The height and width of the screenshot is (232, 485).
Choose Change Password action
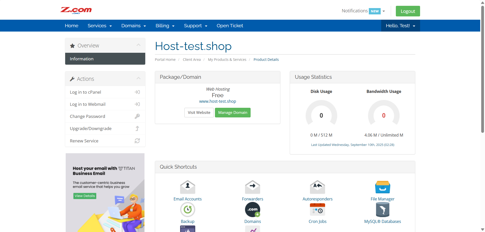[x=105, y=116]
